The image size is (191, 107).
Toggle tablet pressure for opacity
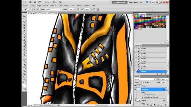pos(78,9)
